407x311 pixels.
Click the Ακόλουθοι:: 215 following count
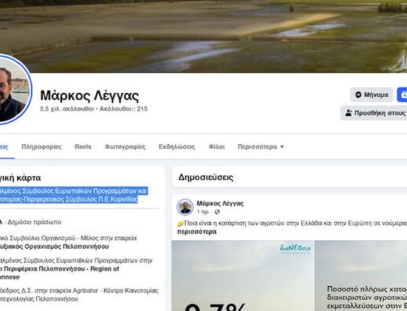click(123, 109)
